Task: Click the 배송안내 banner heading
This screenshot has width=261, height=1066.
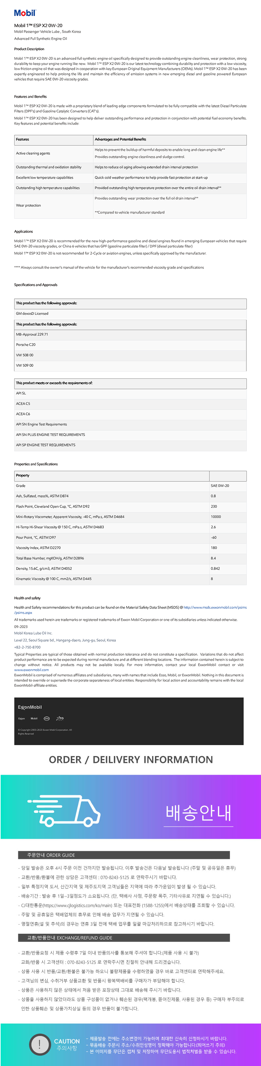Action: (198, 813)
